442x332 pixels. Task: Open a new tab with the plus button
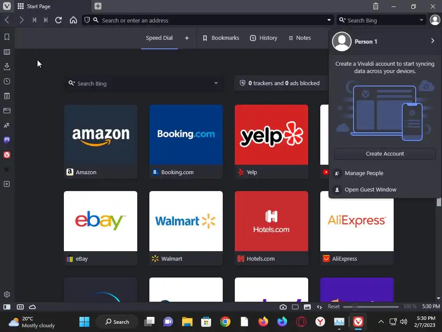click(x=98, y=6)
